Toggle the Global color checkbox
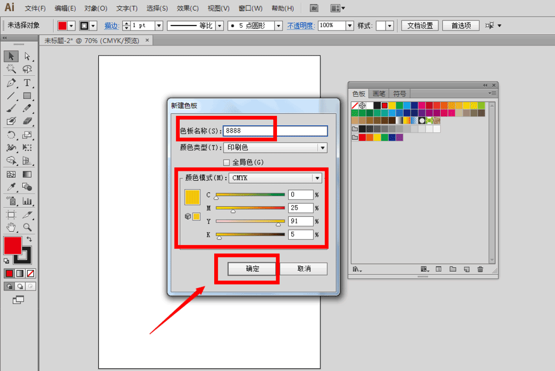The height and width of the screenshot is (371, 555). (x=226, y=162)
